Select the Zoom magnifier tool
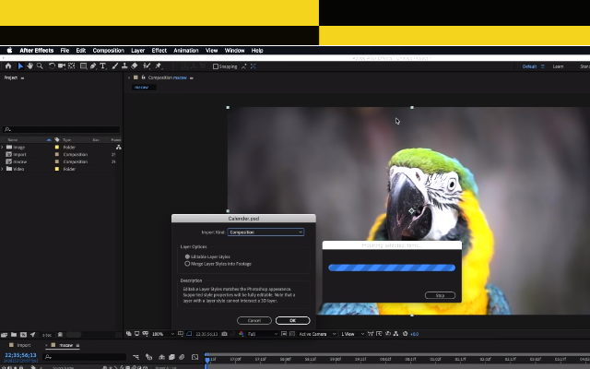This screenshot has height=369, width=590. [41, 66]
